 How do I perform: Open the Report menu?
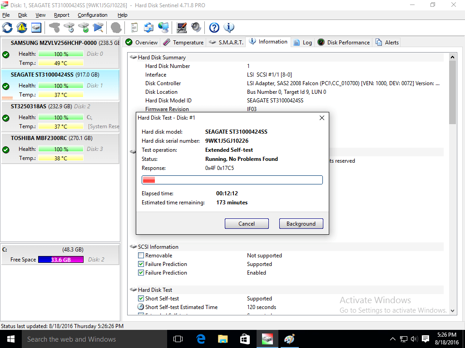62,15
